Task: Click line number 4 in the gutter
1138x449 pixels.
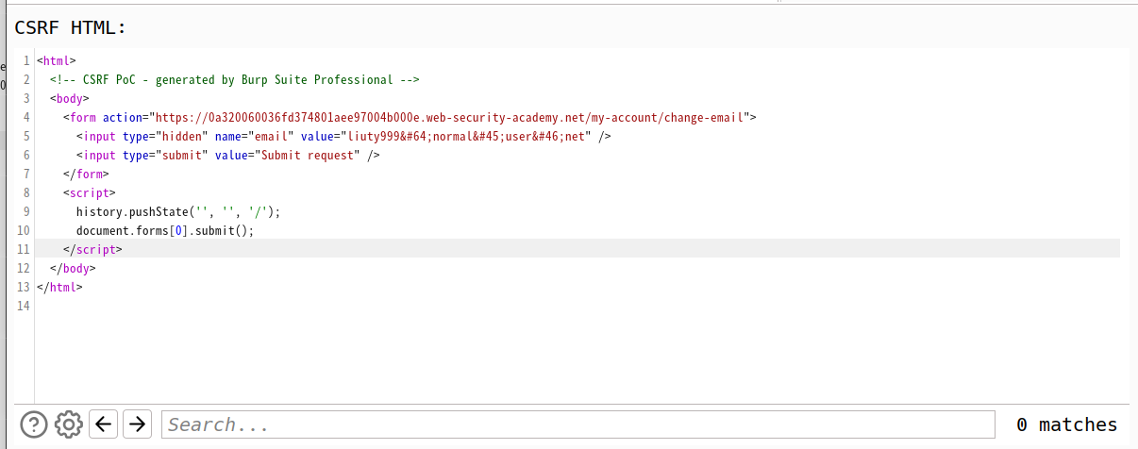Action: pos(26,118)
